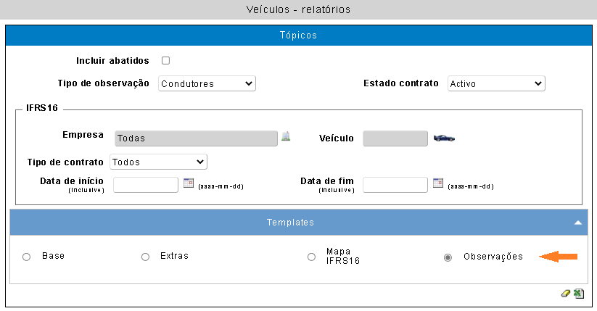Click the Tópicos header bar
Image resolution: width=597 pixels, height=311 pixels.
[299, 36]
